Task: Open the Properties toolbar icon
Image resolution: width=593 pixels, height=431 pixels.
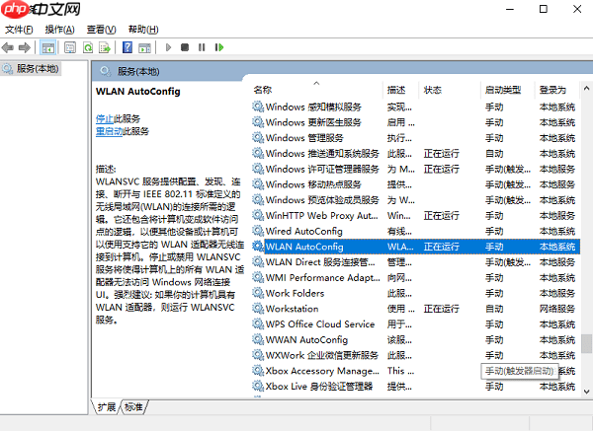Action: click(70, 47)
